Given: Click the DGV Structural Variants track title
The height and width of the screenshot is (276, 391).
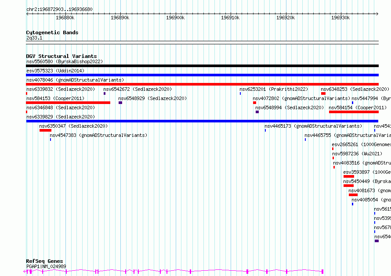Looking at the screenshot, I should (x=62, y=56).
